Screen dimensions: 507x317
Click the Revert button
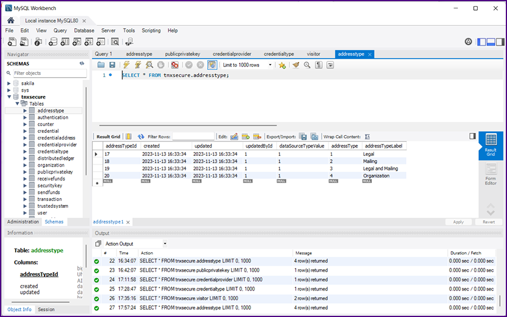[488, 222]
